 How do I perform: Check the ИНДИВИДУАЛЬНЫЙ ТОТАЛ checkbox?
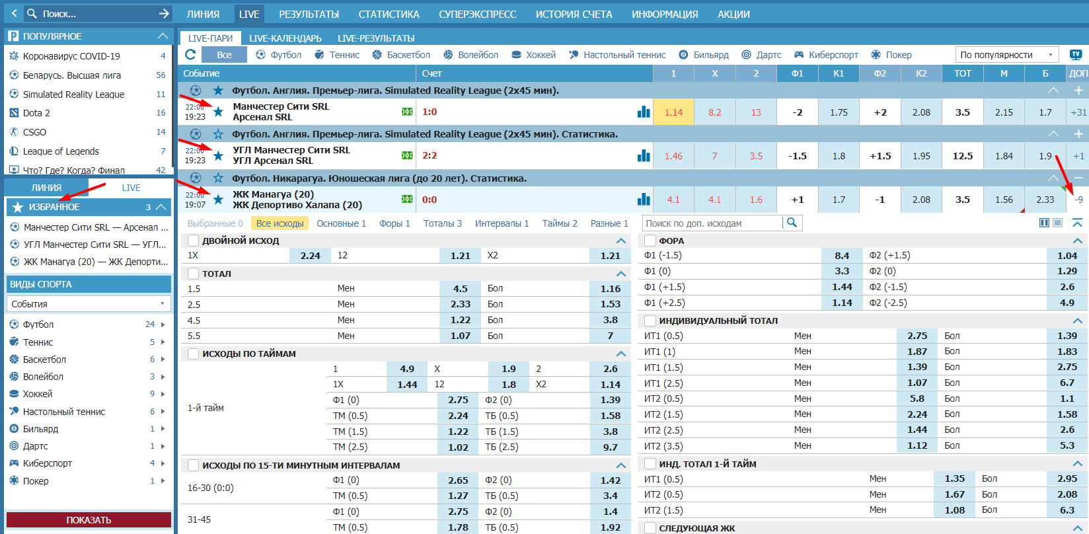(x=650, y=321)
